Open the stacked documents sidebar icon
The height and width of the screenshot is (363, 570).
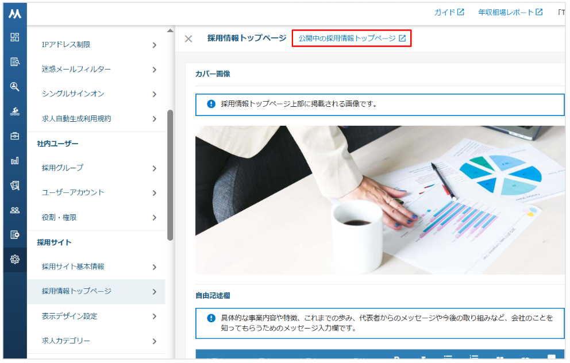pyautogui.click(x=15, y=186)
